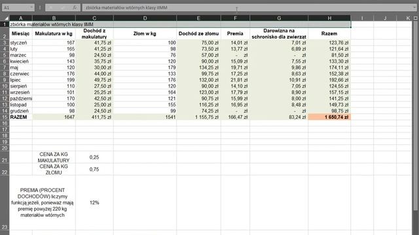Click the 'Miesiąc' header cell
The image size is (419, 235).
tap(21, 33)
